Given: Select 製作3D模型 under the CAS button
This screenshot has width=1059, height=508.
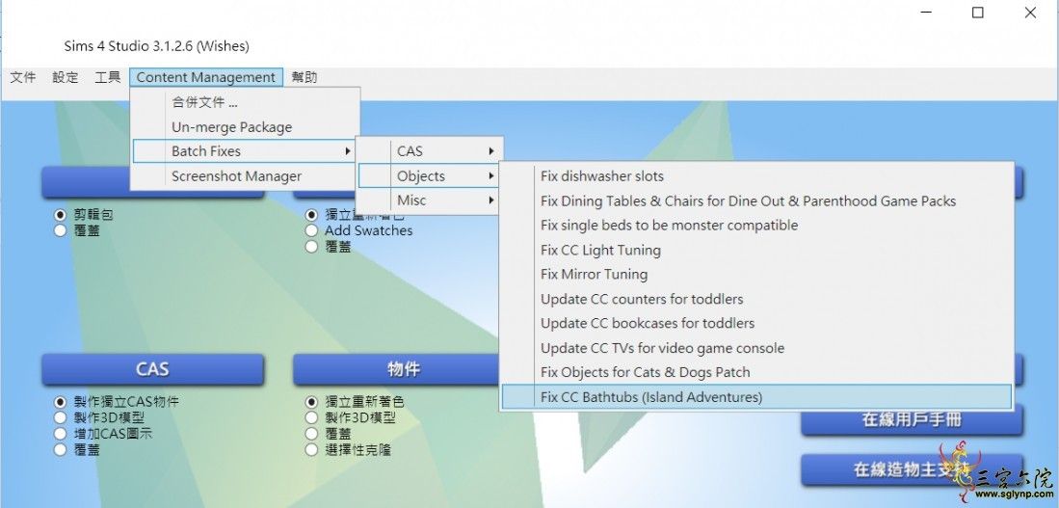Looking at the screenshot, I should 61,417.
